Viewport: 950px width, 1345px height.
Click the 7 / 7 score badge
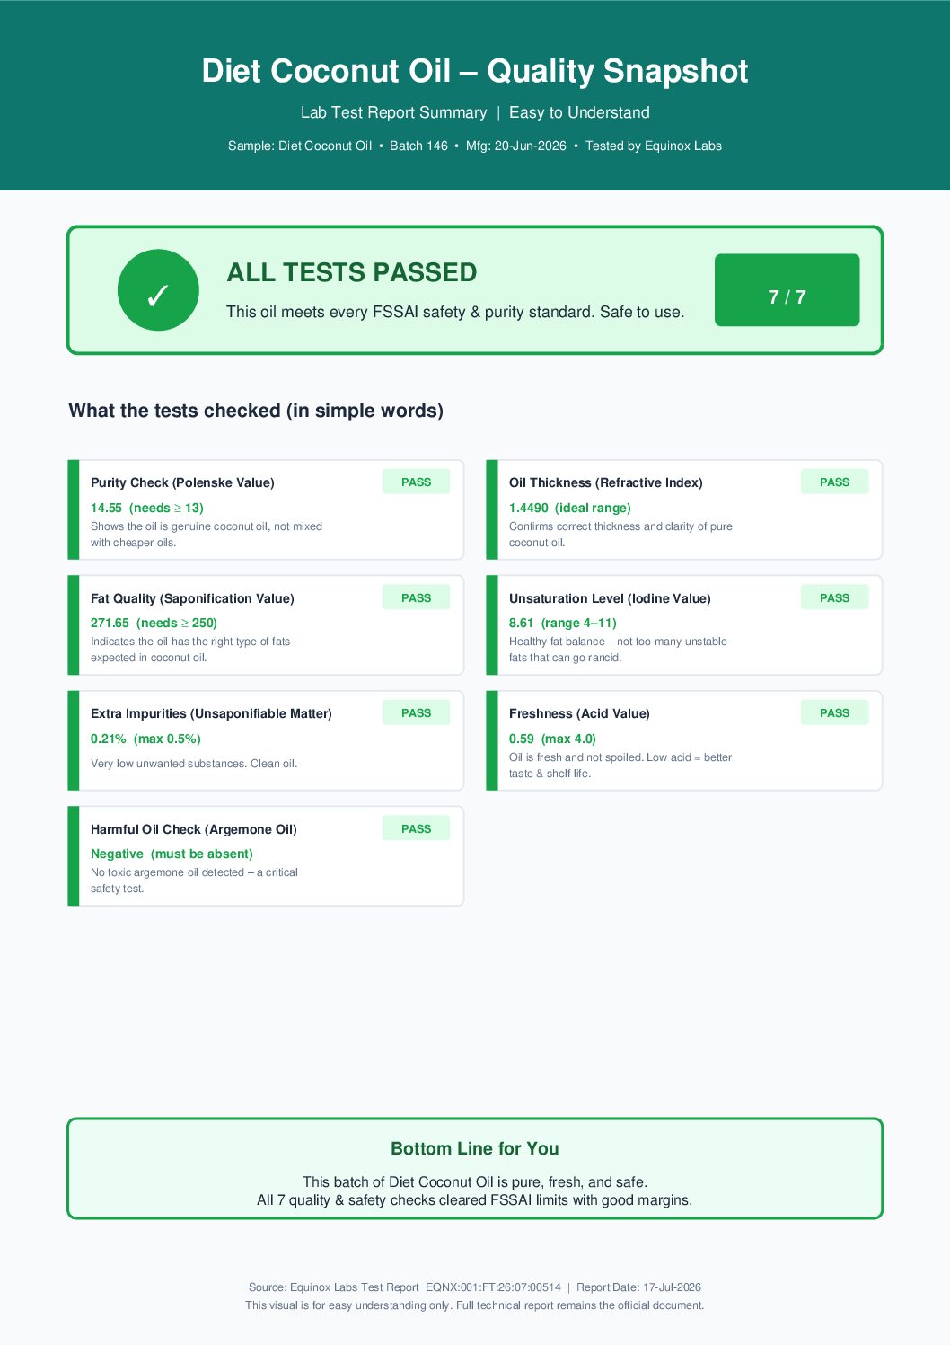(x=787, y=290)
